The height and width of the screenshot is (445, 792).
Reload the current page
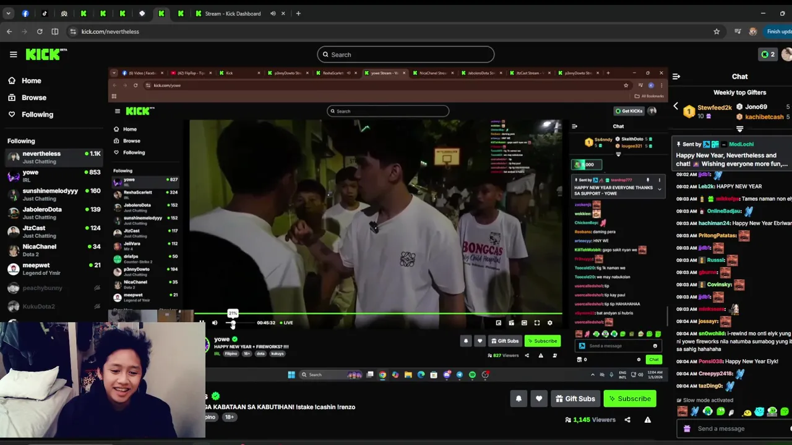click(x=40, y=32)
